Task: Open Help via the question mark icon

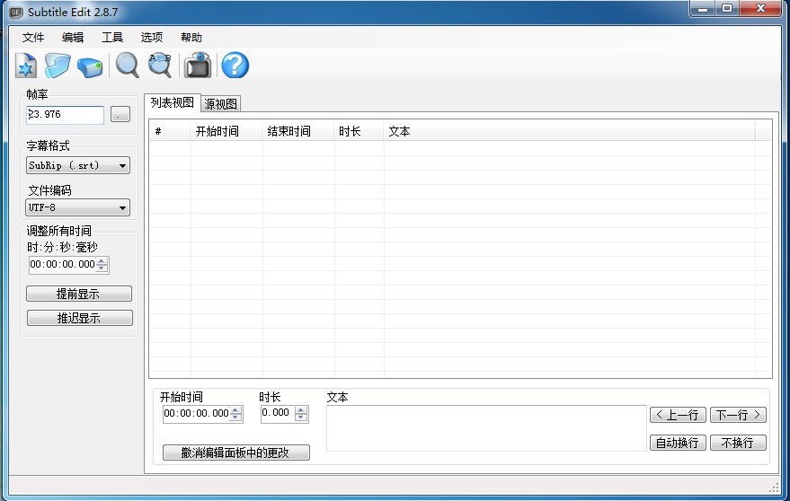Action: pos(235,66)
